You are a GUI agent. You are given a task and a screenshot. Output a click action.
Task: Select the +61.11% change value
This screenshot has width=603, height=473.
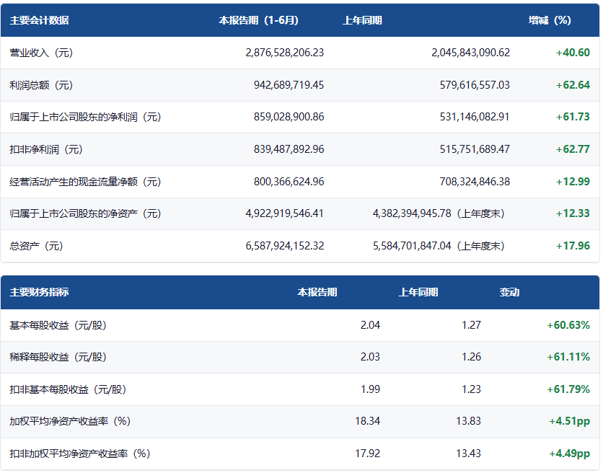click(568, 357)
